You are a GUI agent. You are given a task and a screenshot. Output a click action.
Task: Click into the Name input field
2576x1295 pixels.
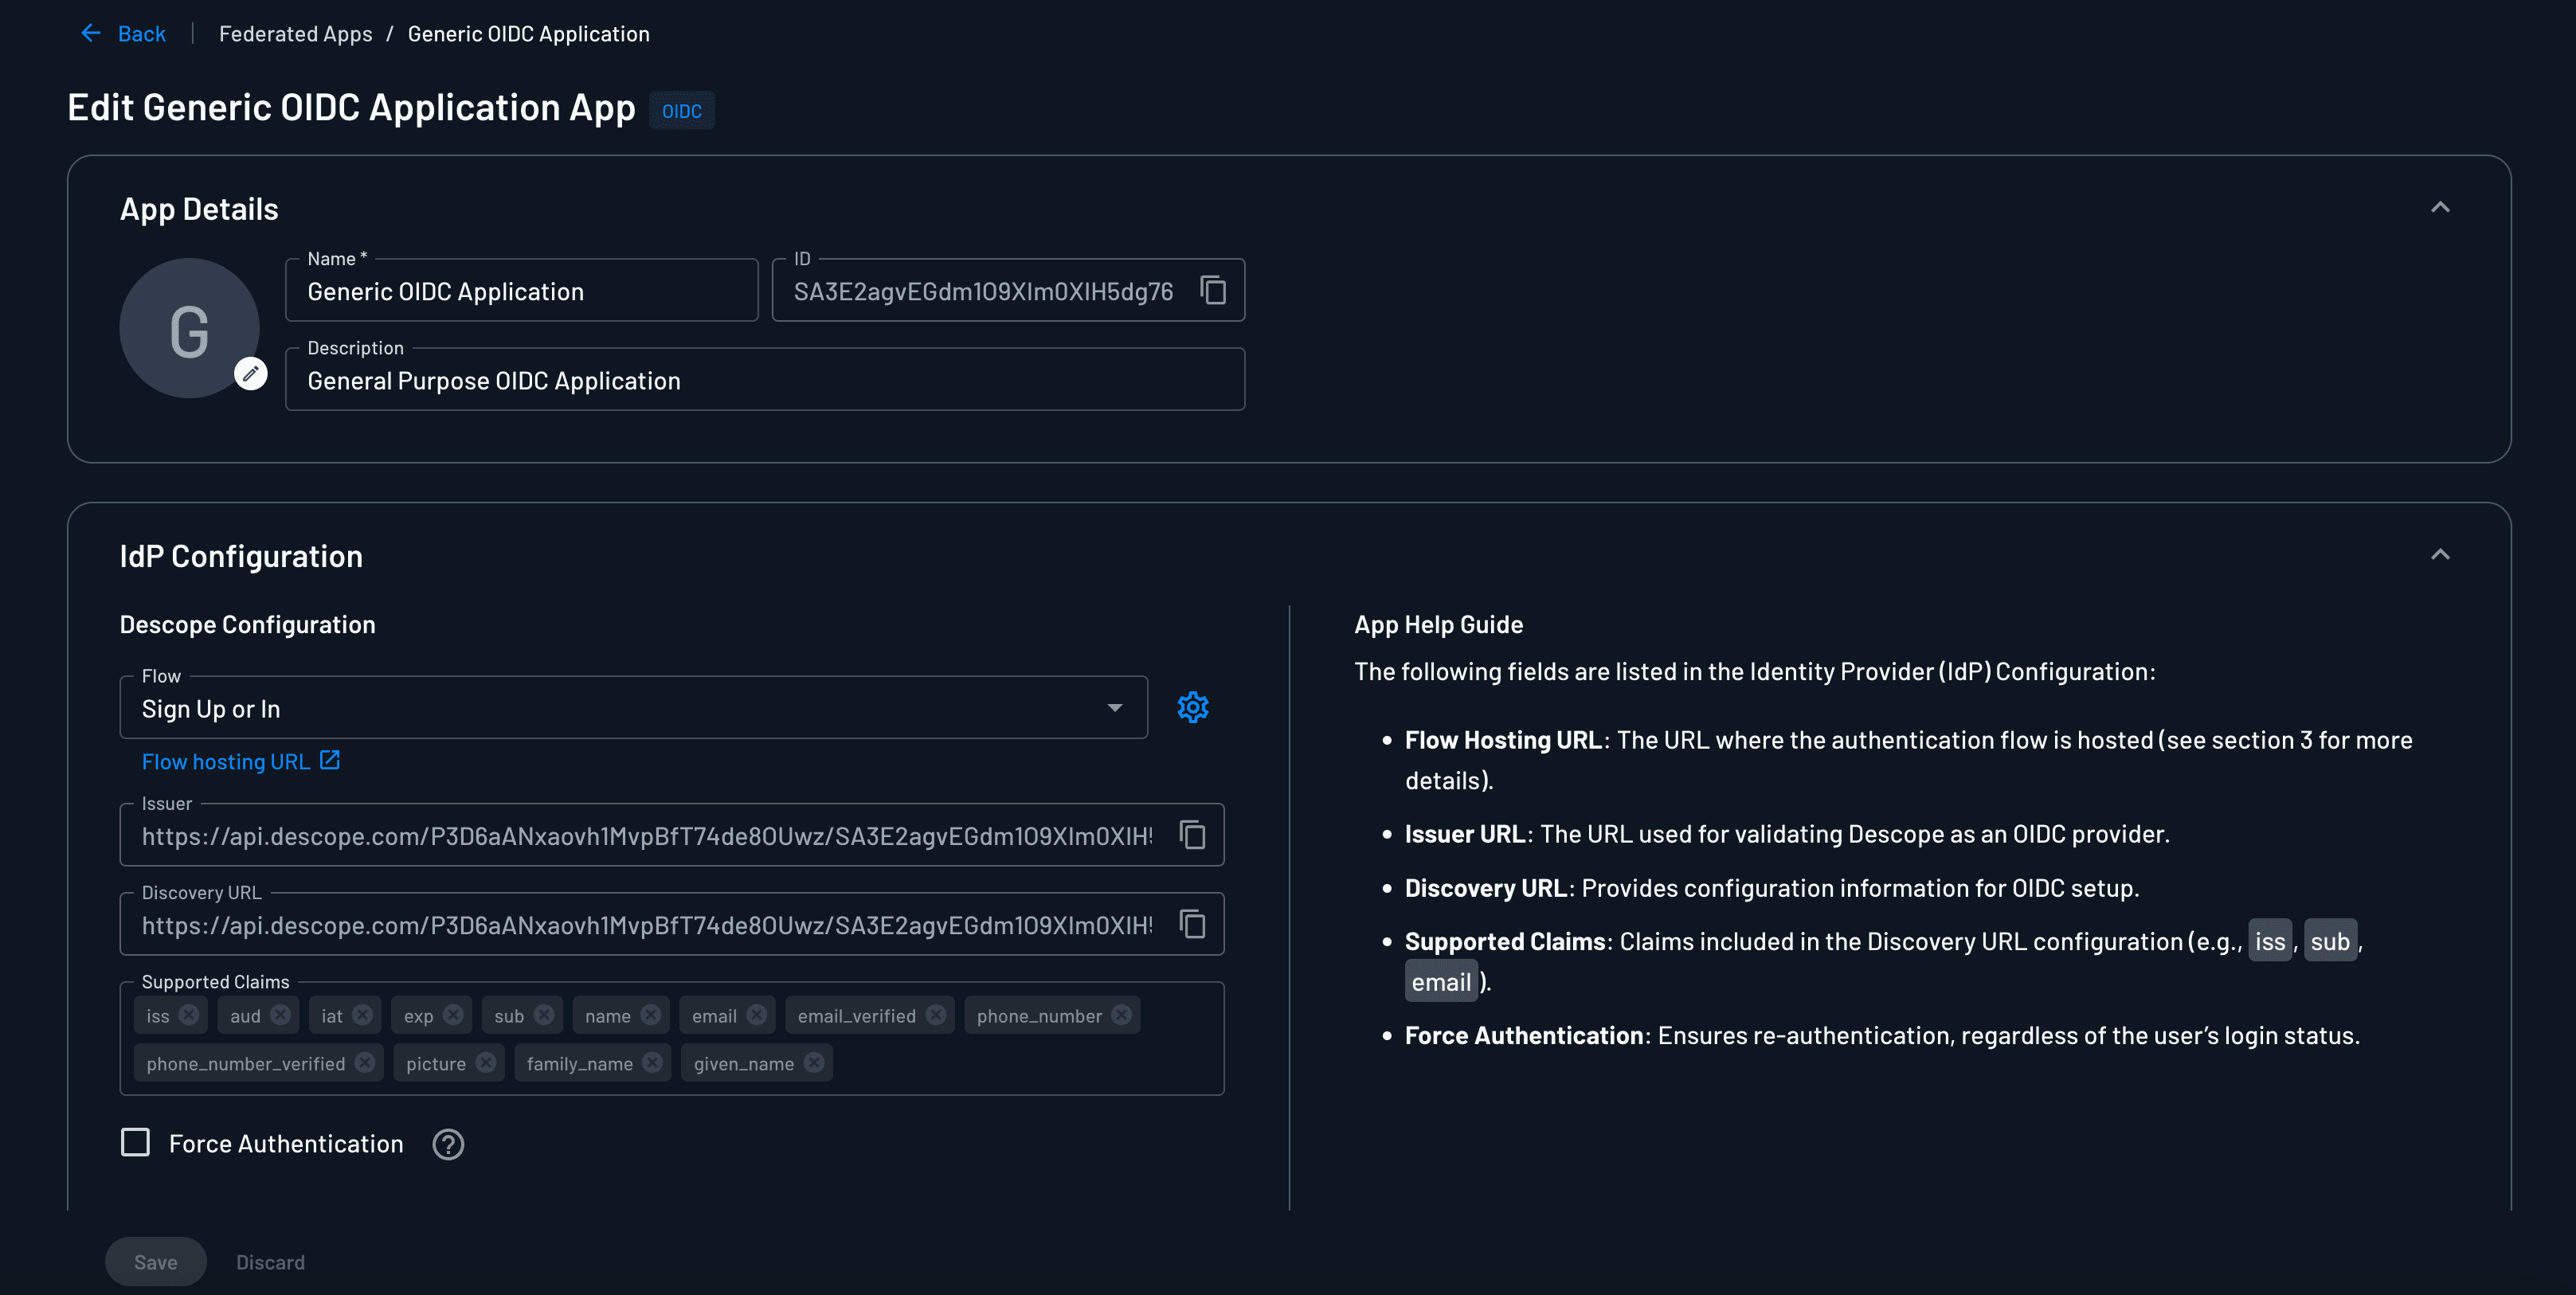click(x=522, y=291)
